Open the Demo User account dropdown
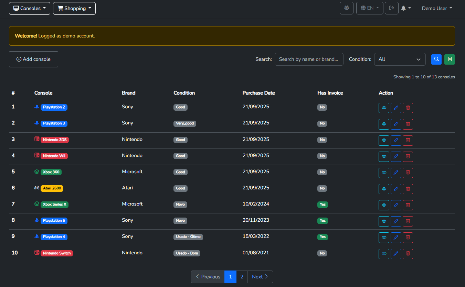 (437, 8)
